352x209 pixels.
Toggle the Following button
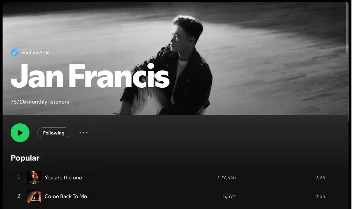coord(54,133)
